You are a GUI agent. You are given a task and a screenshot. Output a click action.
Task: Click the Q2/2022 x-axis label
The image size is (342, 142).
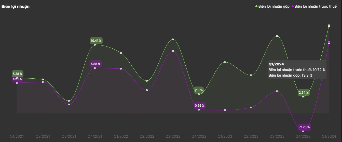[147, 136]
